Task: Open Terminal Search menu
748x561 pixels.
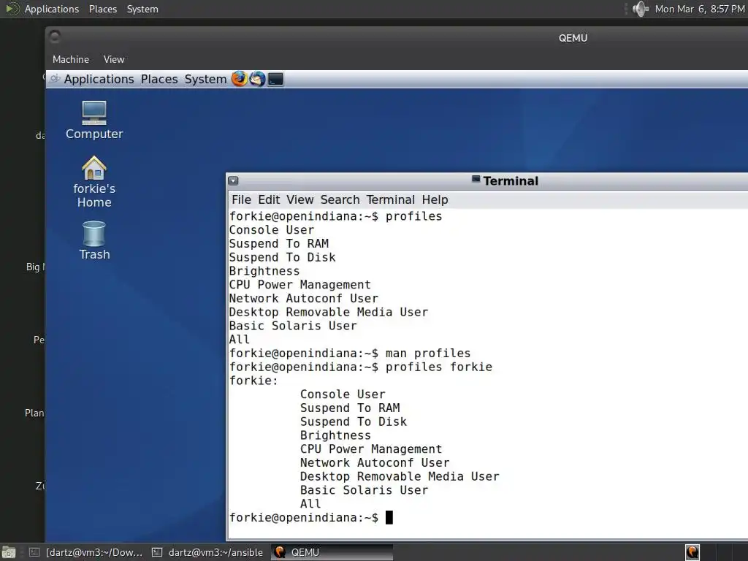Action: 340,199
